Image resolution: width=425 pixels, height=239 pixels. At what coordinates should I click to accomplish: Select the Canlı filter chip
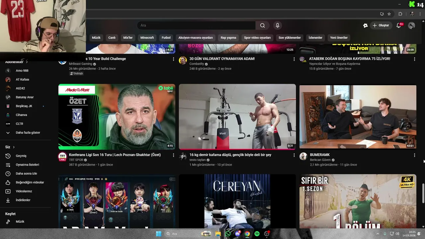tap(112, 38)
